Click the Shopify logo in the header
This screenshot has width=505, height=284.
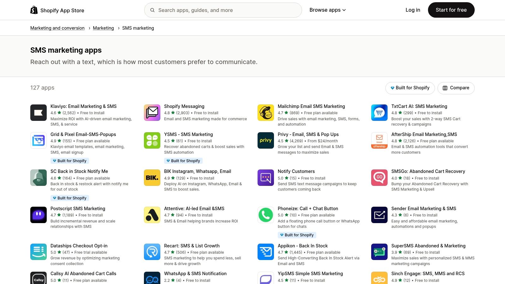coord(33,10)
